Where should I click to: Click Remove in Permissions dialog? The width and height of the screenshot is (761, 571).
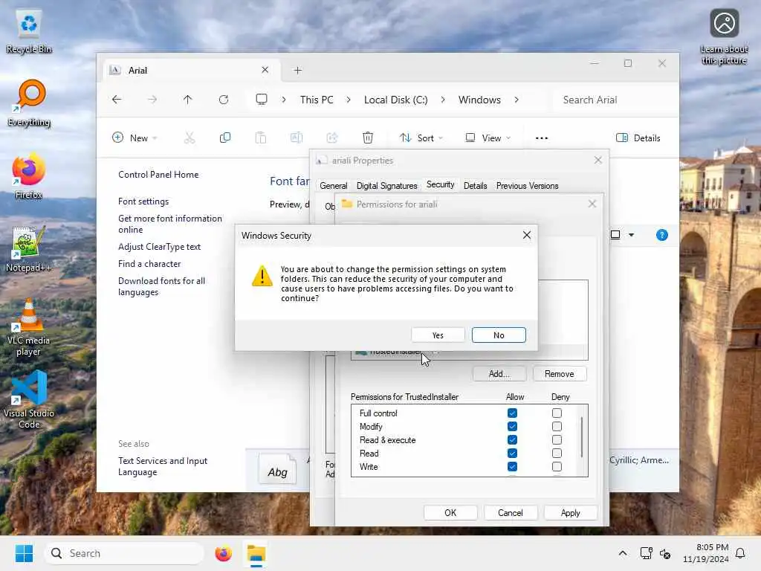coord(559,374)
